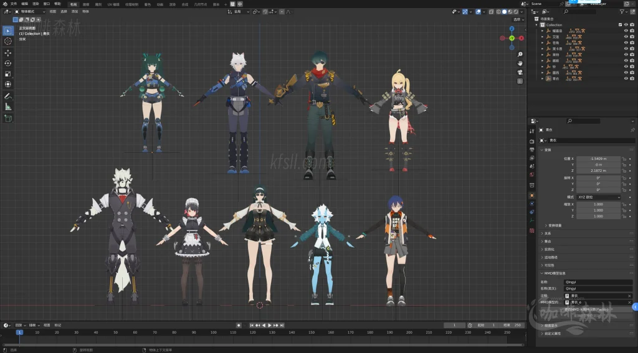
Task: Jump to the timeline end frame
Action: pyautogui.click(x=282, y=326)
